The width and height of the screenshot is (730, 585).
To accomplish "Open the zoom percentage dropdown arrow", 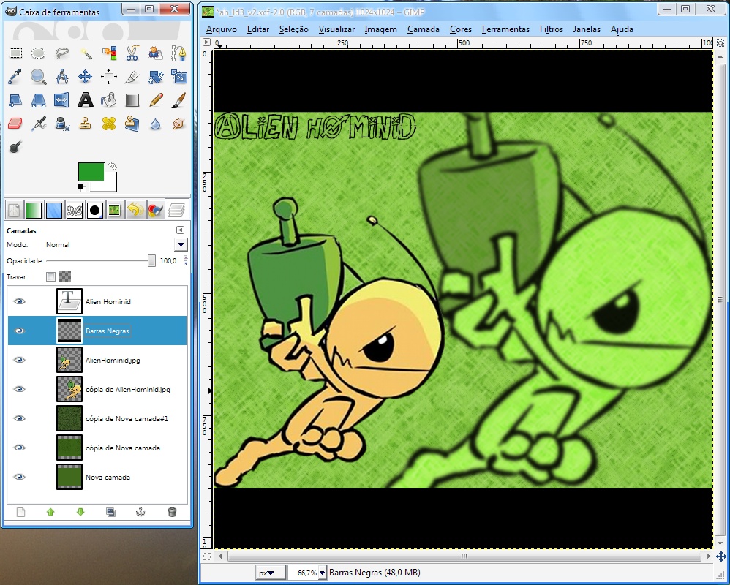I will point(322,573).
